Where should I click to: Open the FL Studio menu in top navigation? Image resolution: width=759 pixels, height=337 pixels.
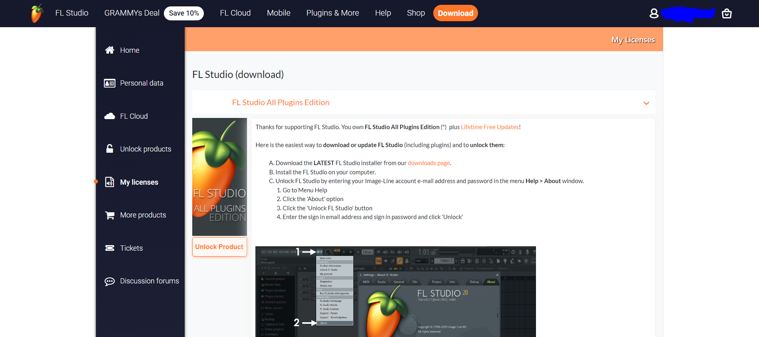click(72, 13)
